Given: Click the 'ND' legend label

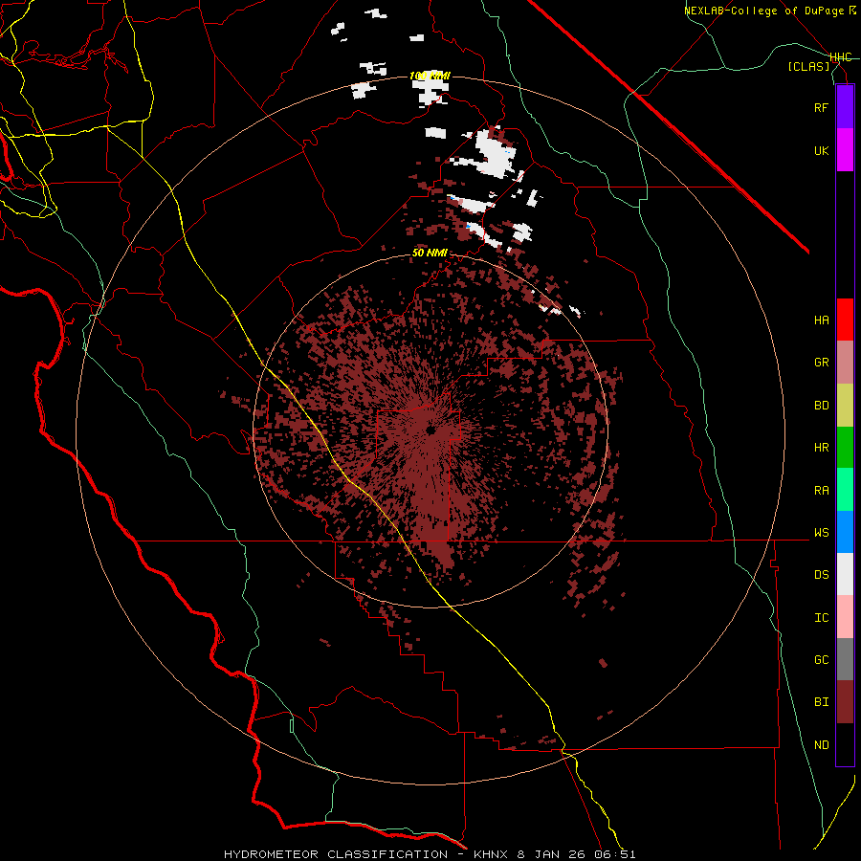Looking at the screenshot, I should (x=821, y=745).
